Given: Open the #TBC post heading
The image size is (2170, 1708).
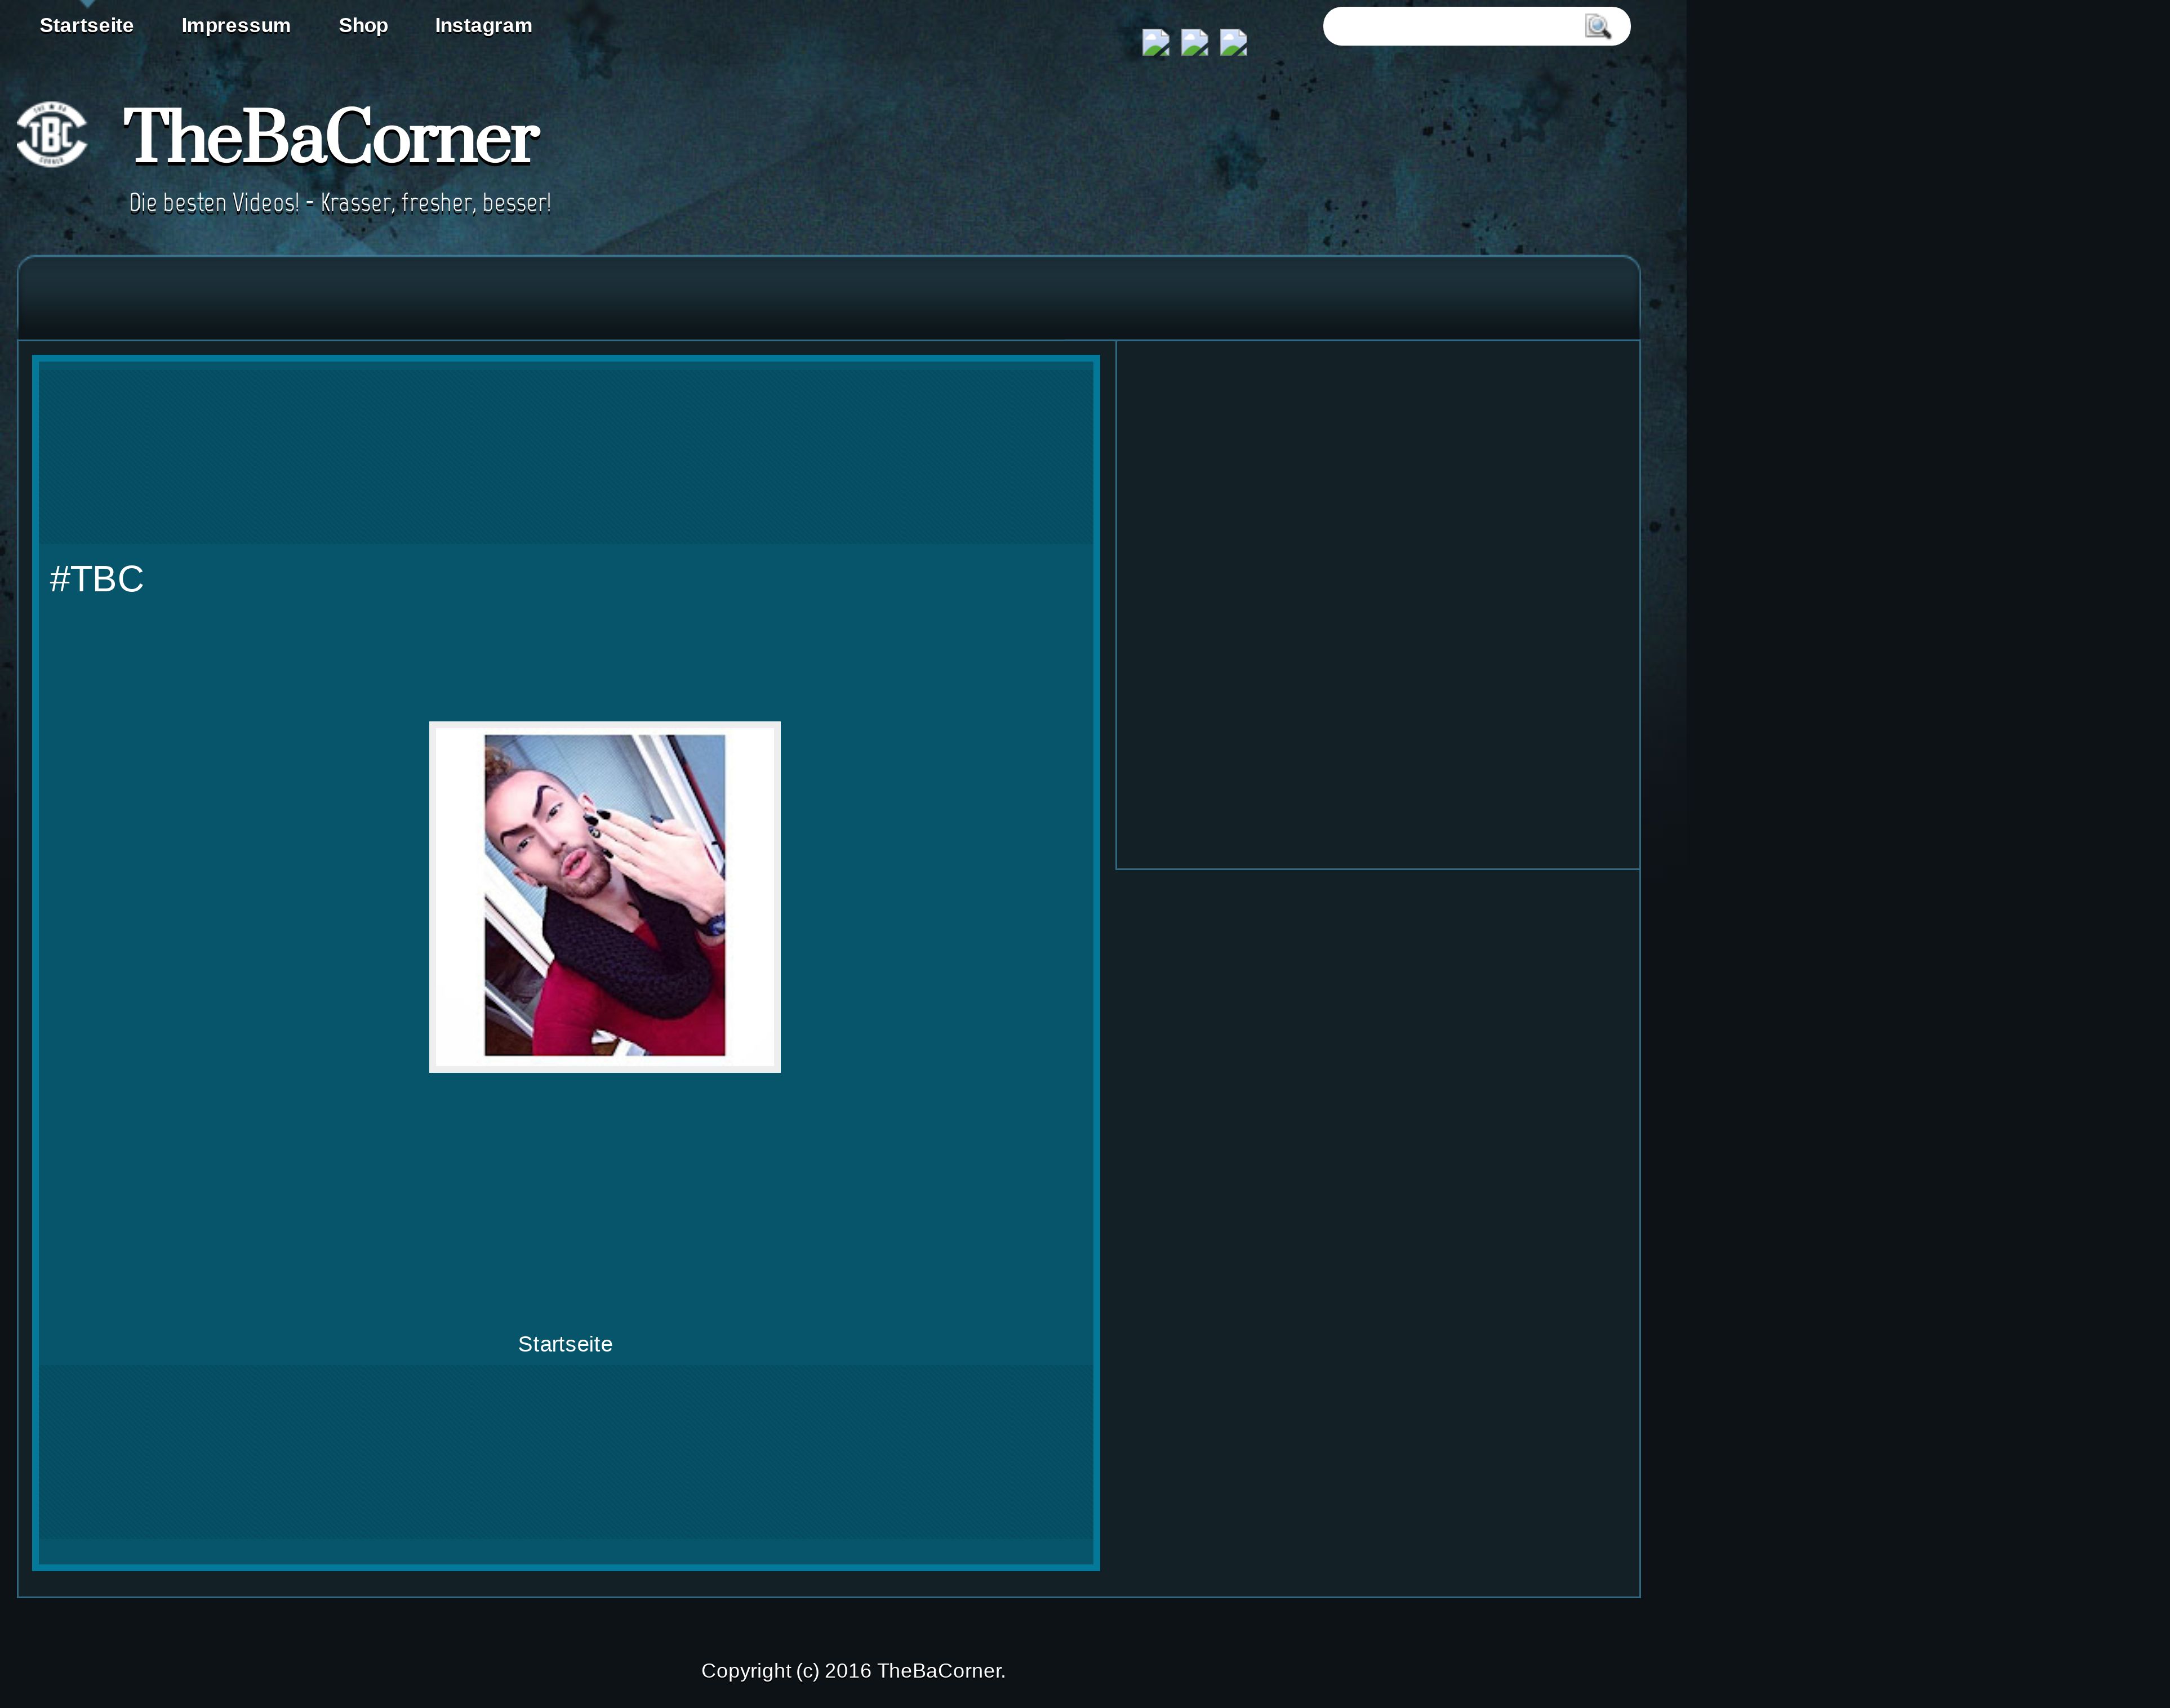Looking at the screenshot, I should [x=96, y=579].
